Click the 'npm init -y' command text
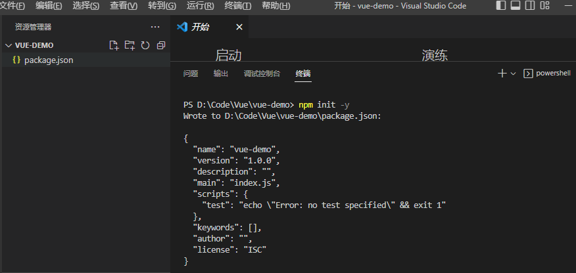The width and height of the screenshot is (576, 273). [324, 105]
